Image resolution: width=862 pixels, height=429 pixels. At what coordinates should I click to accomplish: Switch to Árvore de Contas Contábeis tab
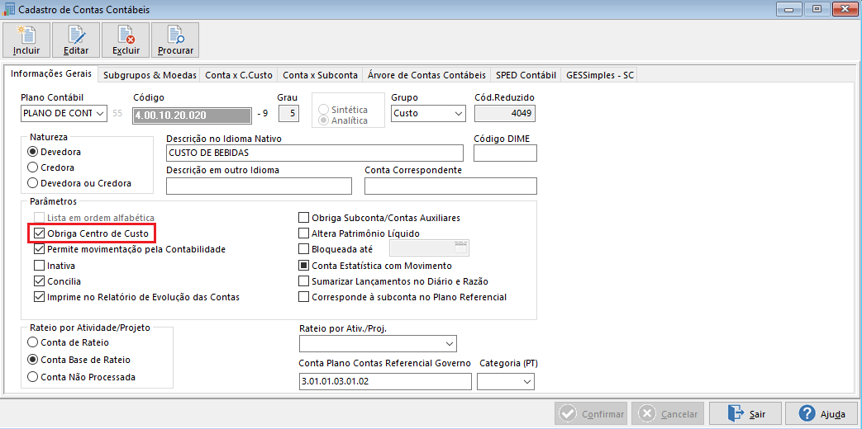(x=426, y=76)
